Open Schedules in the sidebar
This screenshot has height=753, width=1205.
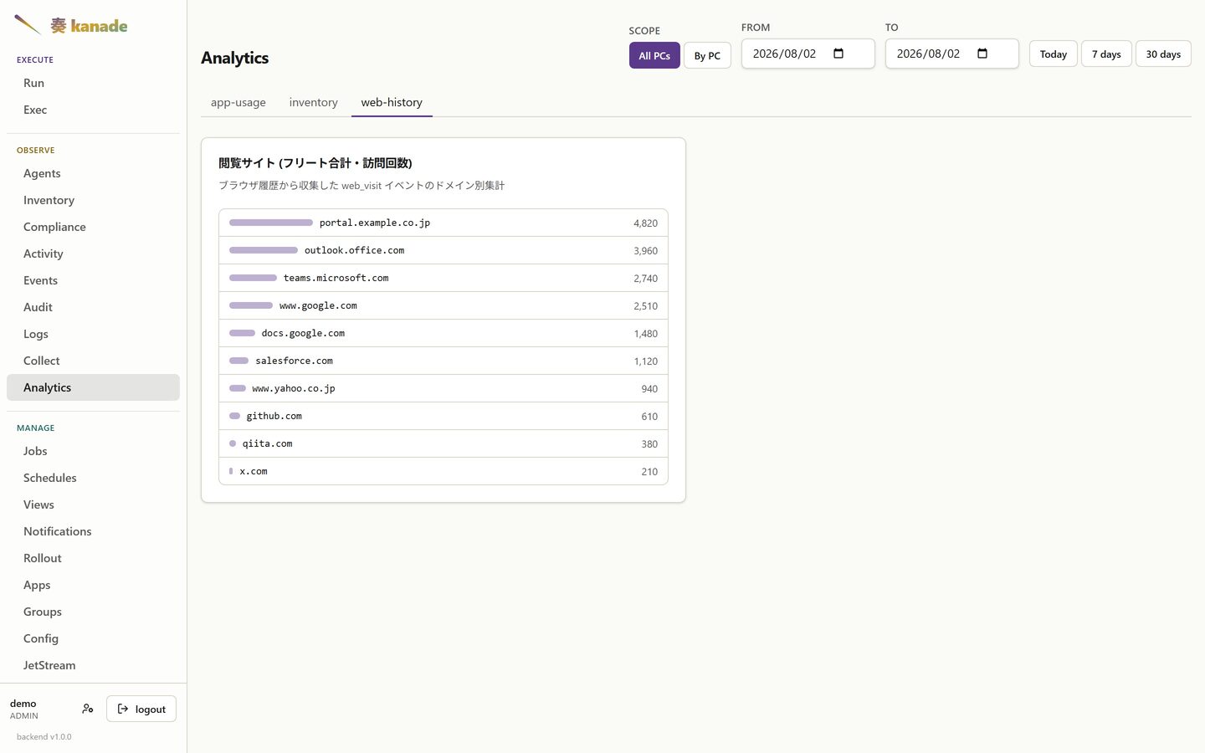coord(93,478)
